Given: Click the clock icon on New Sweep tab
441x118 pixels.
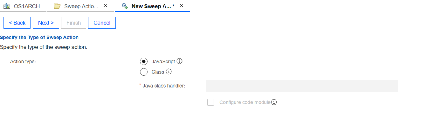Looking at the screenshot, I should pyautogui.click(x=125, y=6).
